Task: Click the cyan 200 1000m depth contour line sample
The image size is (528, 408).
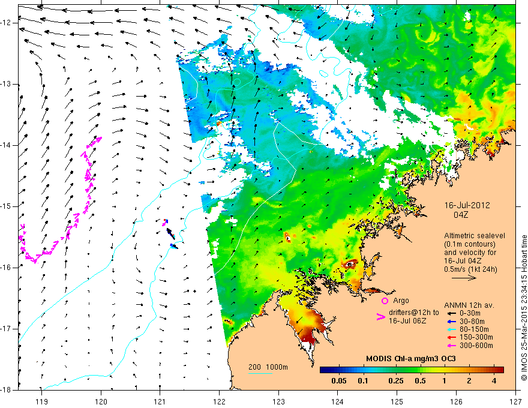Action: click(x=260, y=373)
